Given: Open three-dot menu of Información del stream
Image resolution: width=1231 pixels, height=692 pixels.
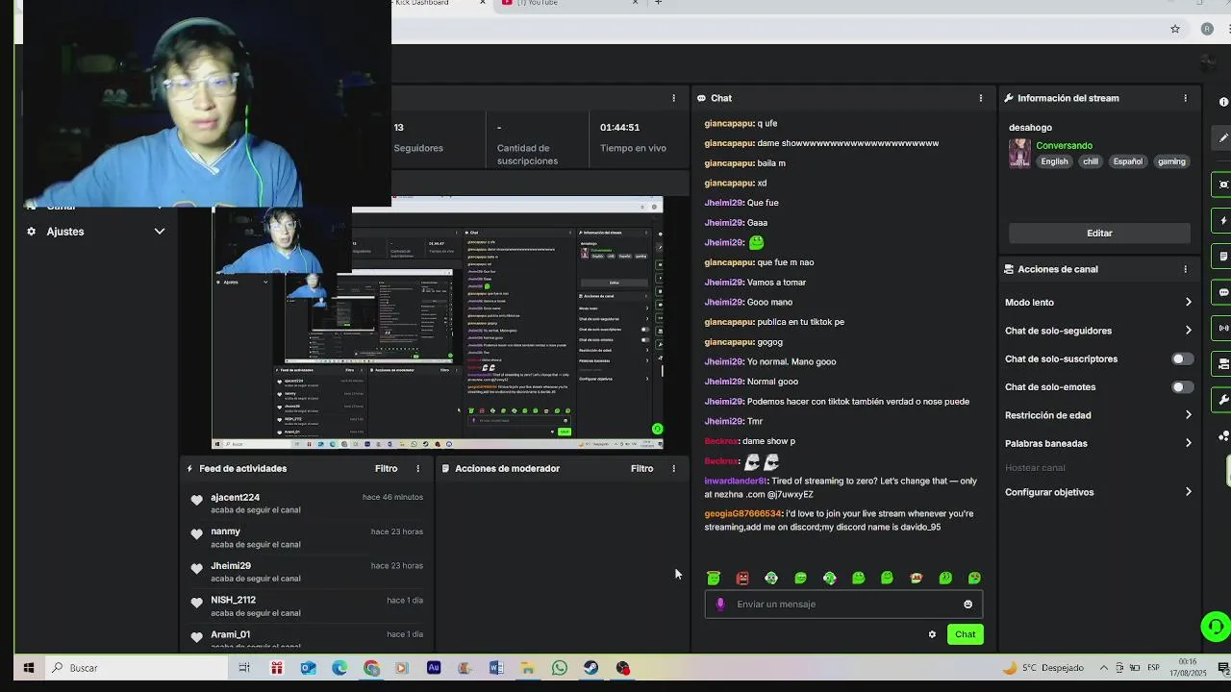Looking at the screenshot, I should (1185, 98).
